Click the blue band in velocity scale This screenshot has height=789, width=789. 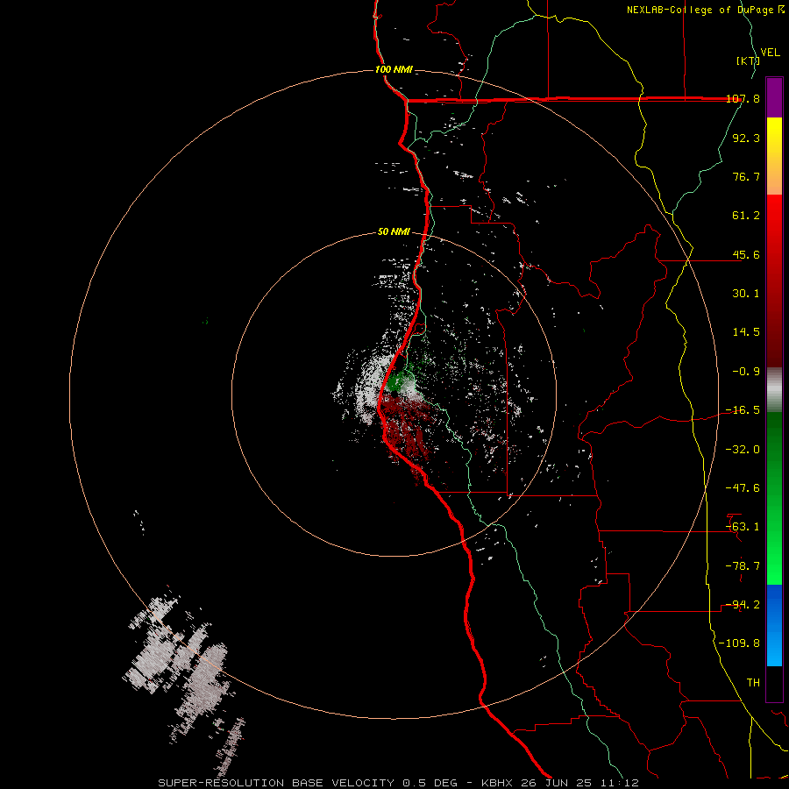point(774,625)
